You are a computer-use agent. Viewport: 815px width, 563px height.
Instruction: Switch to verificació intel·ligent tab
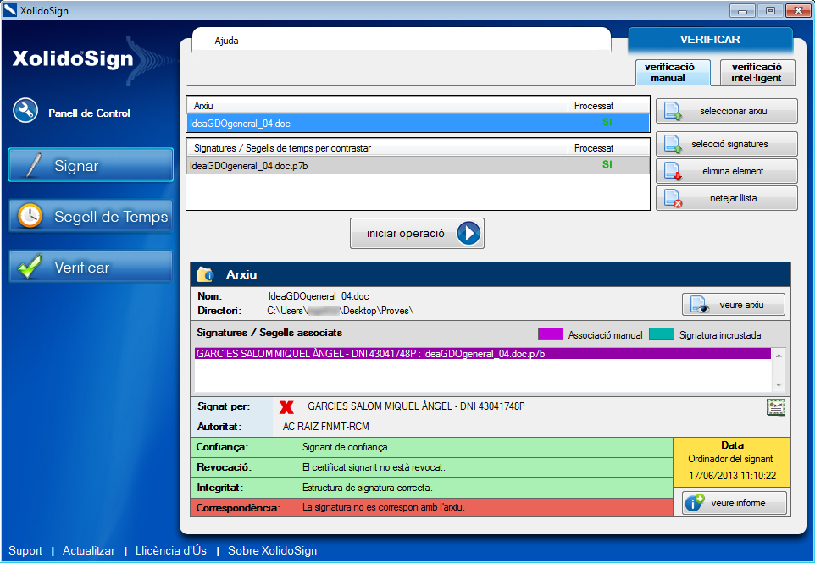757,72
